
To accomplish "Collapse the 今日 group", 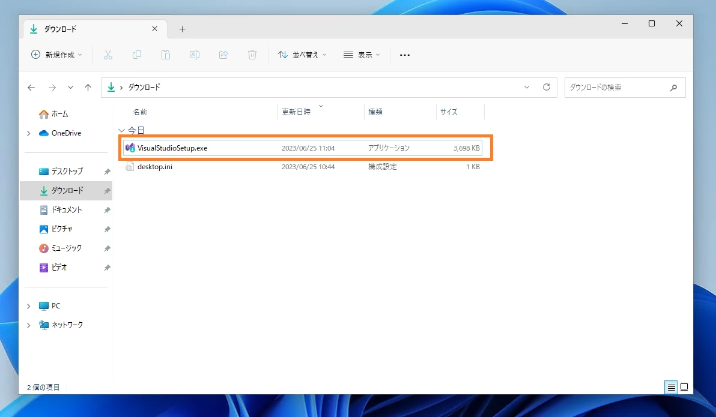I will [121, 130].
